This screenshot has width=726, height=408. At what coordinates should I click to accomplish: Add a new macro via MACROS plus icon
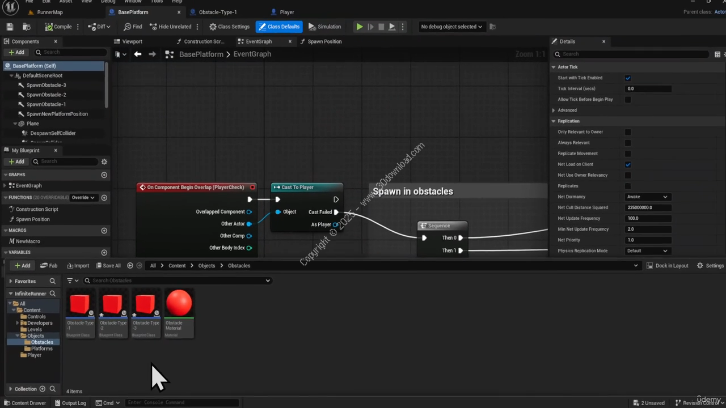coord(104,231)
